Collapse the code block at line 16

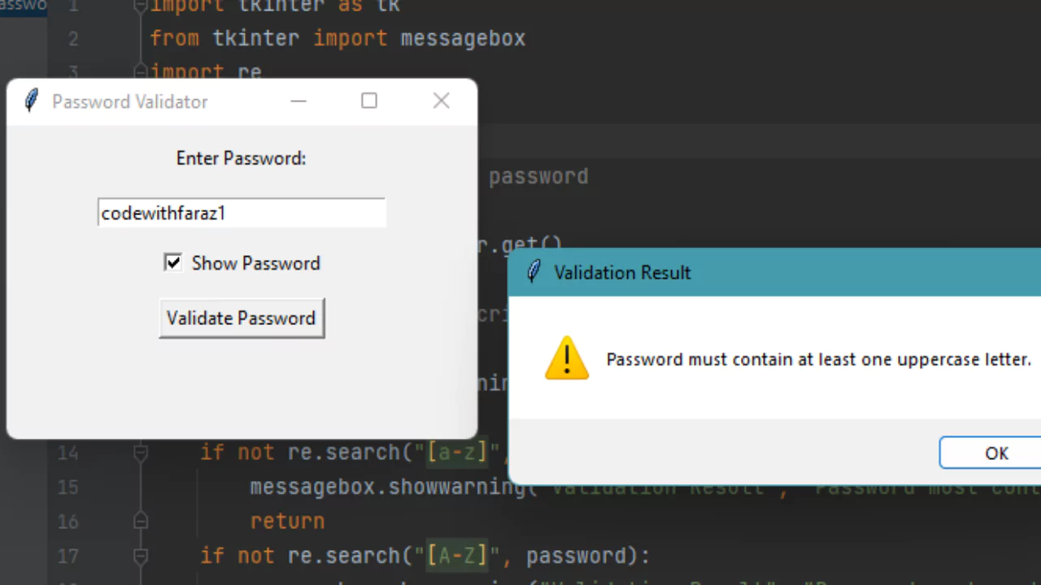point(140,521)
